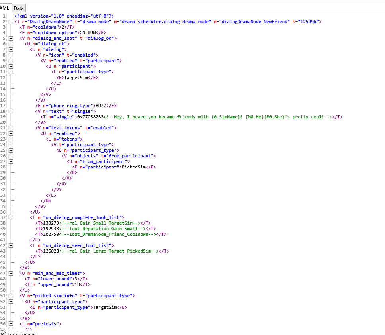Collapse the objects from_participant node on line 26
Viewport: 385px width, 335px height.
point(11,156)
